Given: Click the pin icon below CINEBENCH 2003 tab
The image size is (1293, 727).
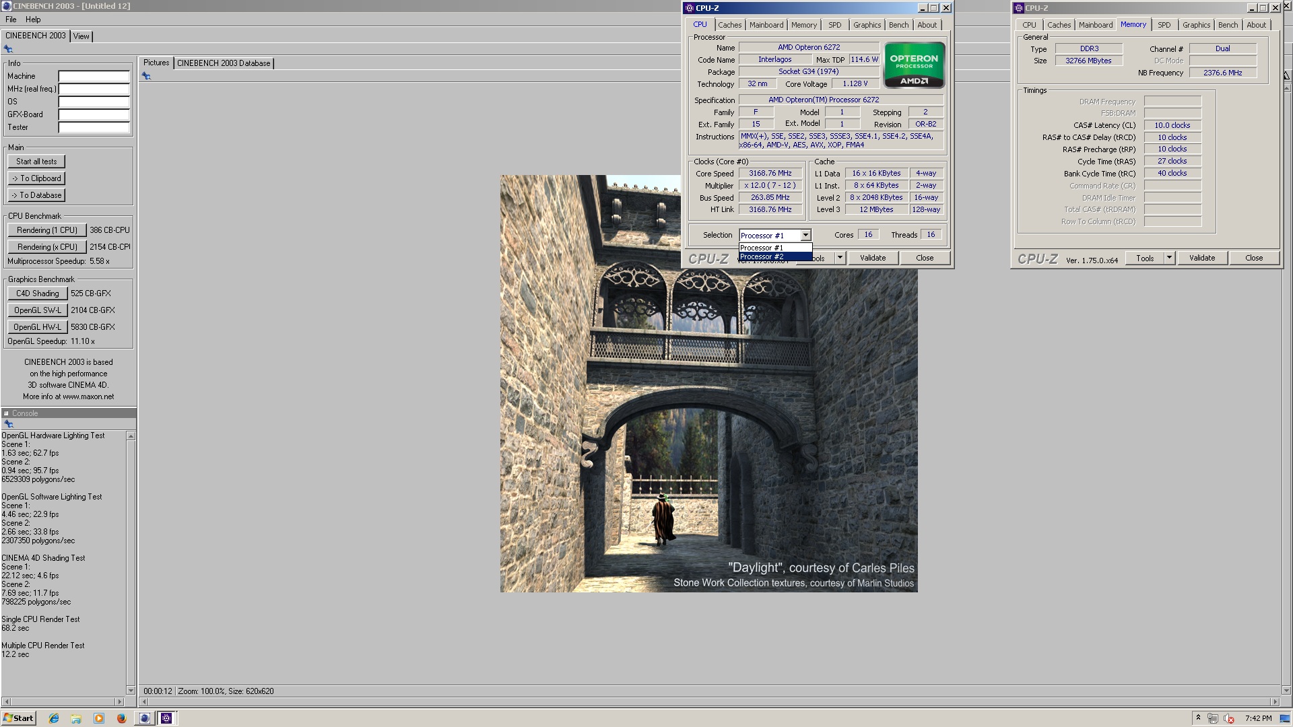Looking at the screenshot, I should 8,49.
